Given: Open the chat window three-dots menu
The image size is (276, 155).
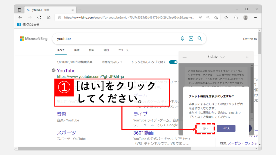Looking at the screenshot, I should coord(248,57).
